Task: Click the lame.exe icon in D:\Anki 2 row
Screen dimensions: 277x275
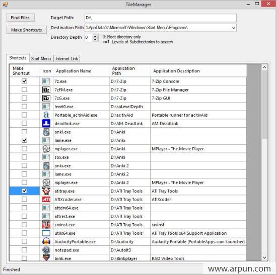Action: pyautogui.click(x=46, y=174)
